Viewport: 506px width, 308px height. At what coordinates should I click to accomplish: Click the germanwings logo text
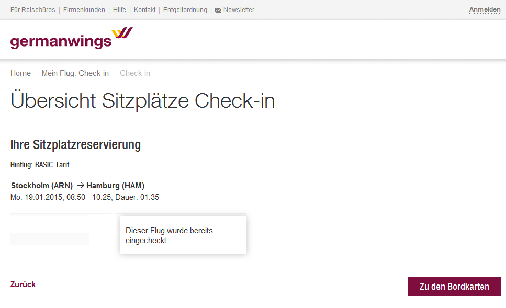[61, 41]
